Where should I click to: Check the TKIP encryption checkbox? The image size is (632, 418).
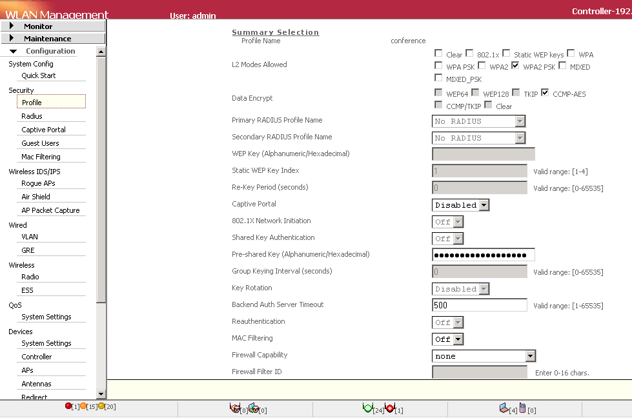tap(516, 92)
